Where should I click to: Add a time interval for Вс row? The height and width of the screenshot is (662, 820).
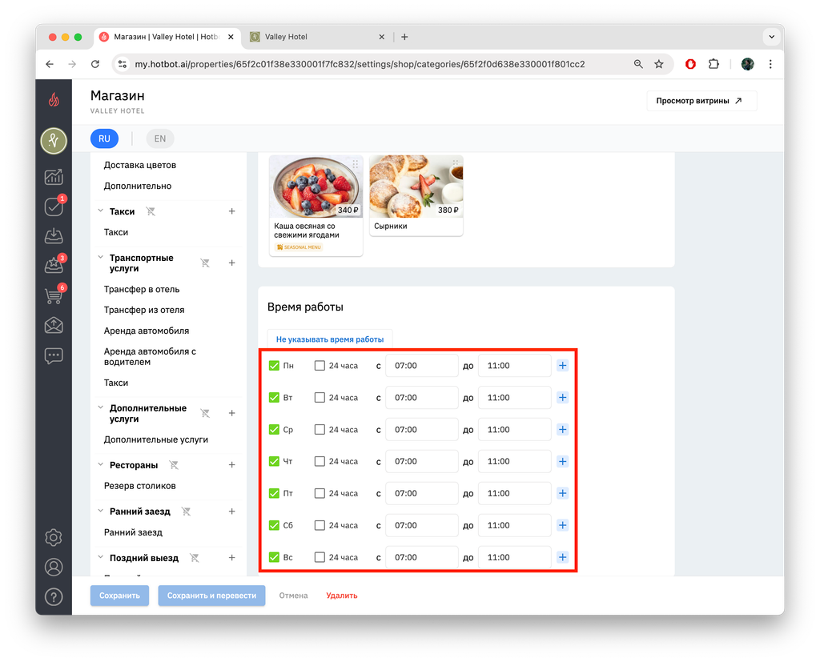[x=563, y=557]
